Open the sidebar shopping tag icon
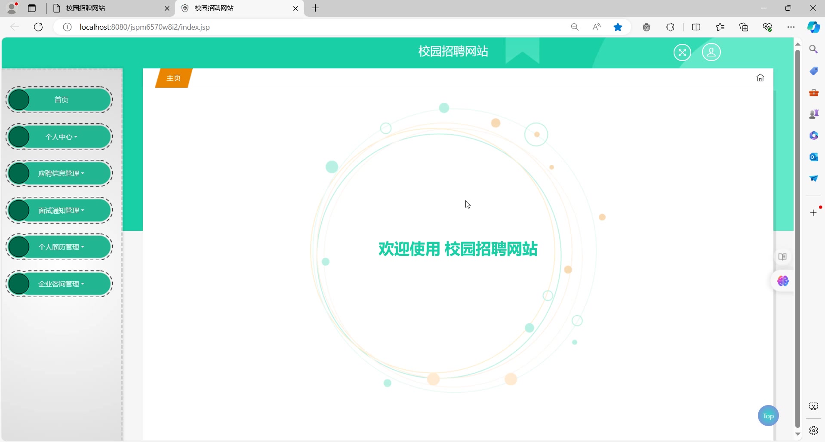The image size is (825, 442). 813,71
